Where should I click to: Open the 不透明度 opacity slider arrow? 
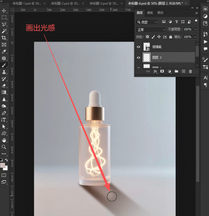195,29
